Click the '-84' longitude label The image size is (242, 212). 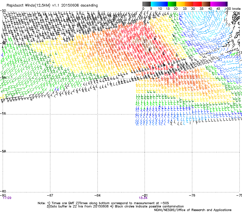point(97,195)
